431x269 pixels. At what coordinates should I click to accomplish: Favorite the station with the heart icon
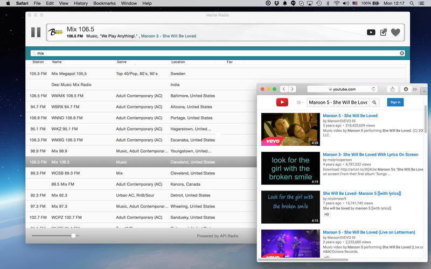pyautogui.click(x=395, y=32)
